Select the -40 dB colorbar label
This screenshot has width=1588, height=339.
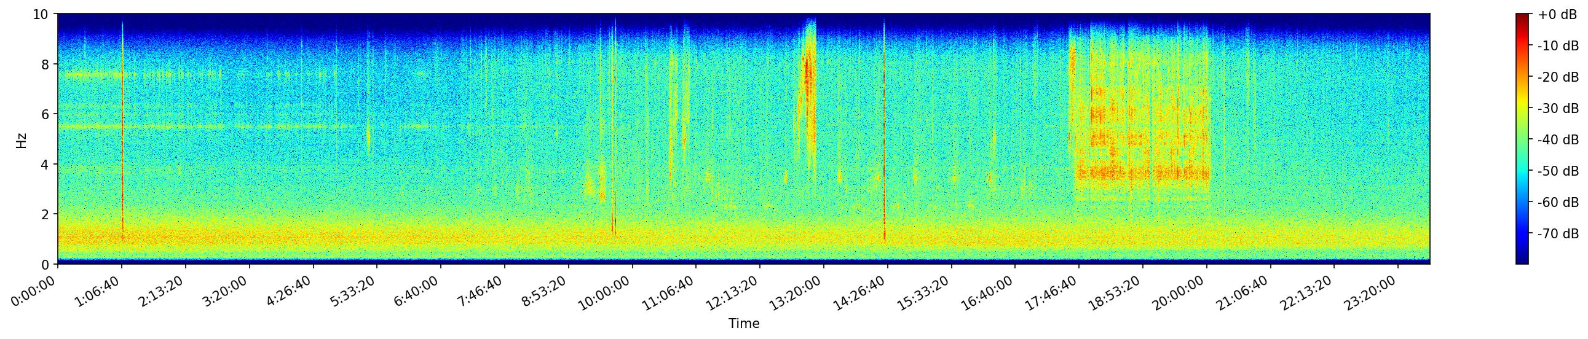point(1558,139)
